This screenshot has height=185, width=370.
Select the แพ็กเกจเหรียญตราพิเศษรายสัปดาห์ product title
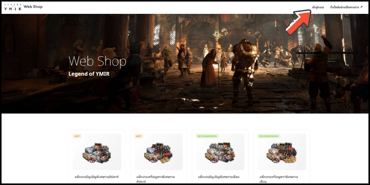click(x=156, y=179)
